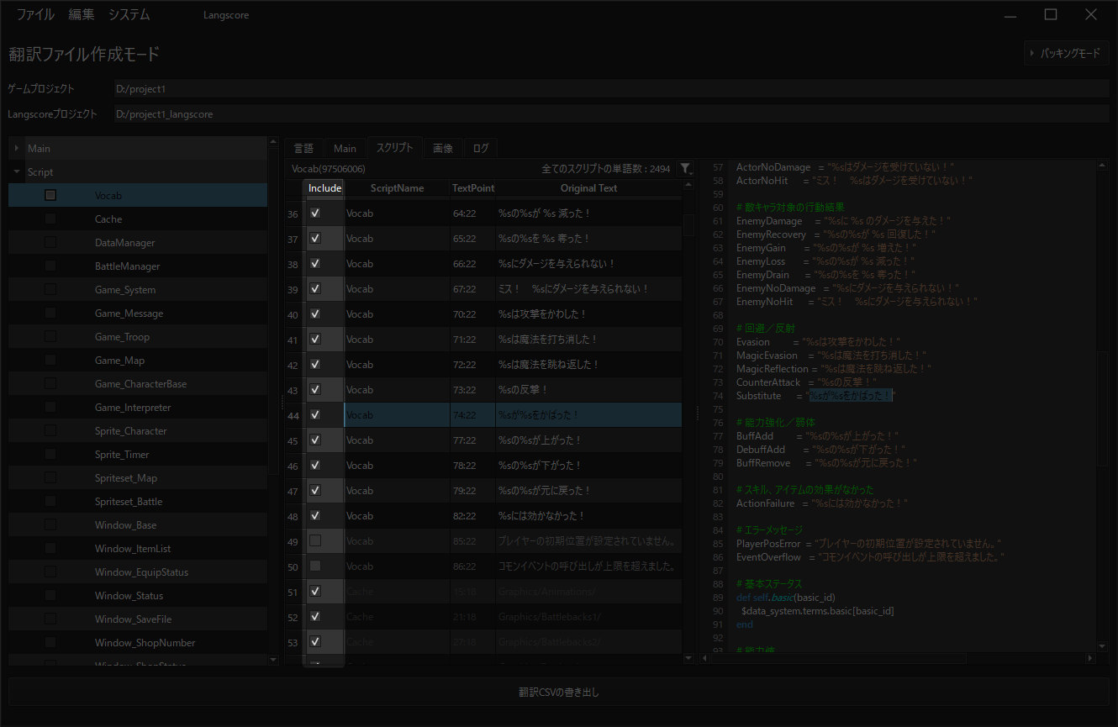Switch to the 画像 tab
The height and width of the screenshot is (727, 1118).
pos(443,149)
